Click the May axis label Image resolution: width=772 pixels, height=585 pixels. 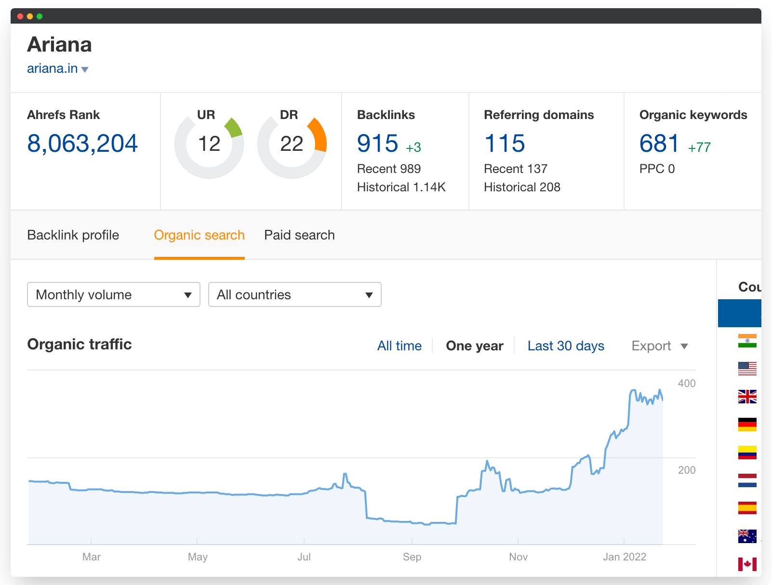click(x=198, y=557)
